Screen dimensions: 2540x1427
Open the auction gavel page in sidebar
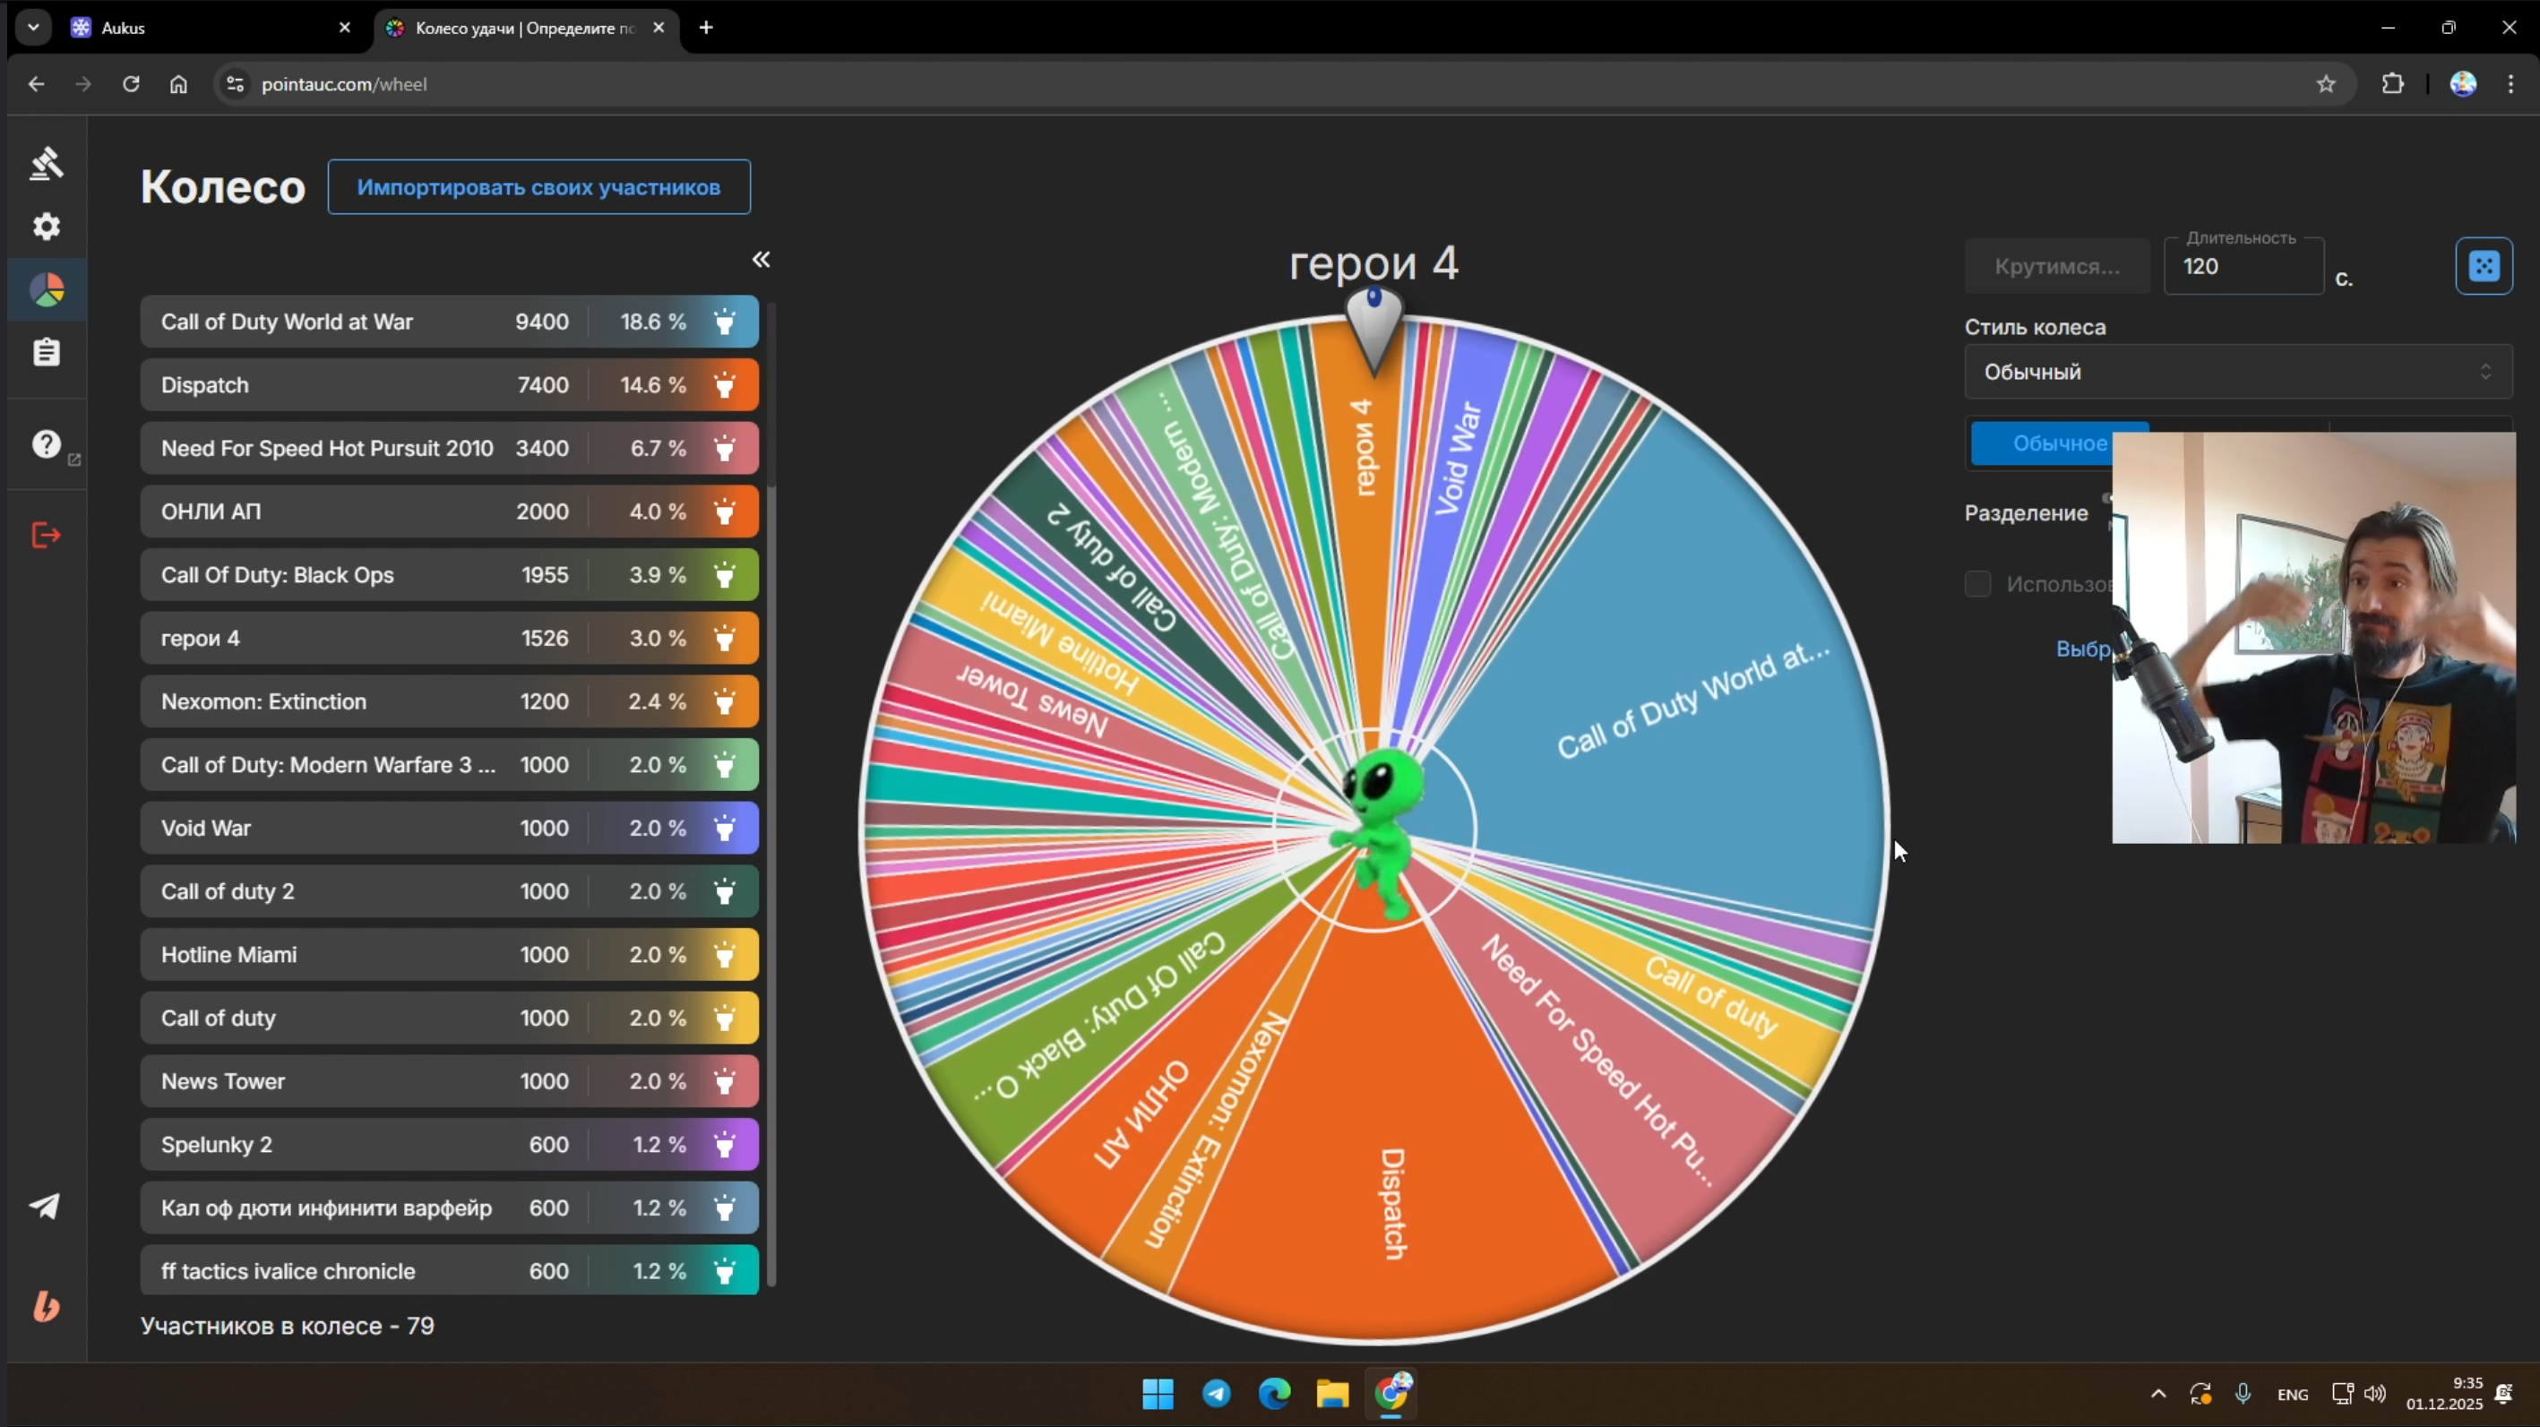[x=47, y=164]
